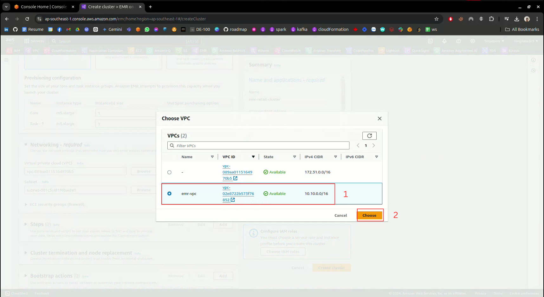544x297 pixels.
Task: Click the previous page arrow in VPC list
Action: click(x=358, y=146)
